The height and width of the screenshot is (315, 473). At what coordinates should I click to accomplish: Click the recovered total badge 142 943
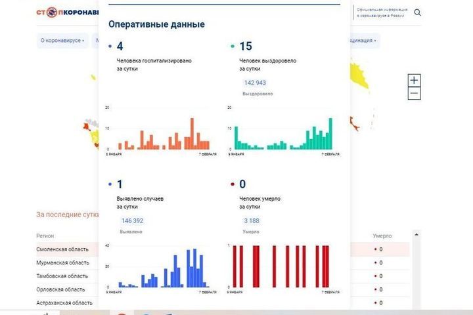[255, 83]
